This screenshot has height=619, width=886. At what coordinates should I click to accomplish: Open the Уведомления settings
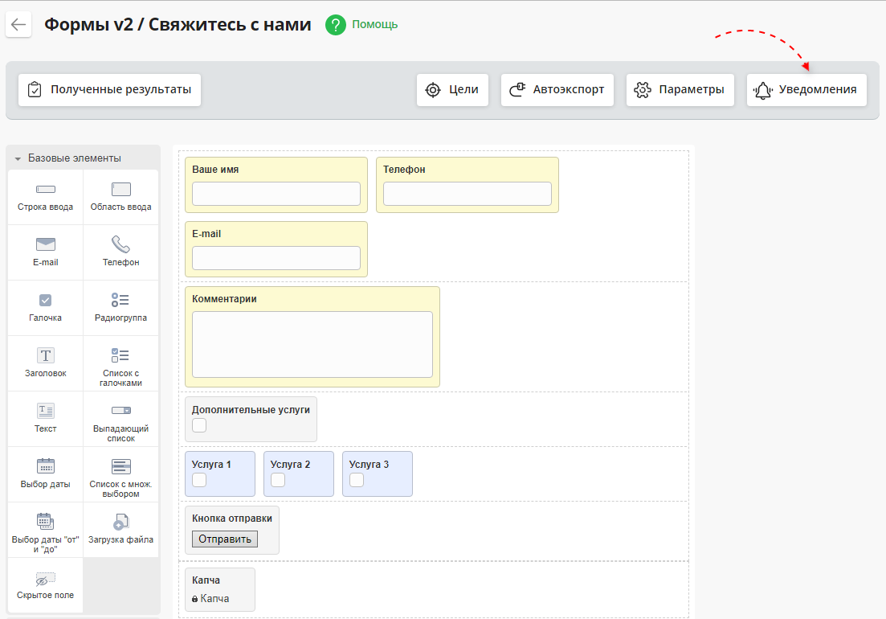tap(806, 90)
